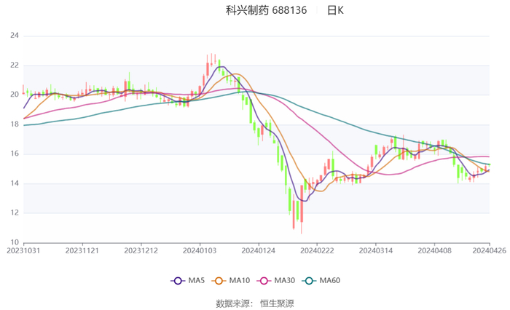Click the 20231121 date axis label
510x310 pixels.
(83, 250)
